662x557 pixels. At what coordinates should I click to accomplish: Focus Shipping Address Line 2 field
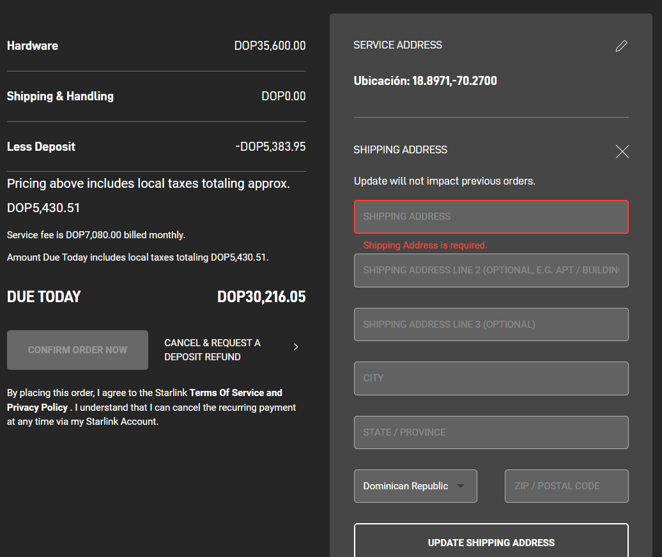(x=491, y=270)
